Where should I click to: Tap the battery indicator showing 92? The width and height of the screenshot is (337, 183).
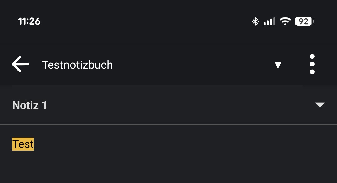[304, 21]
